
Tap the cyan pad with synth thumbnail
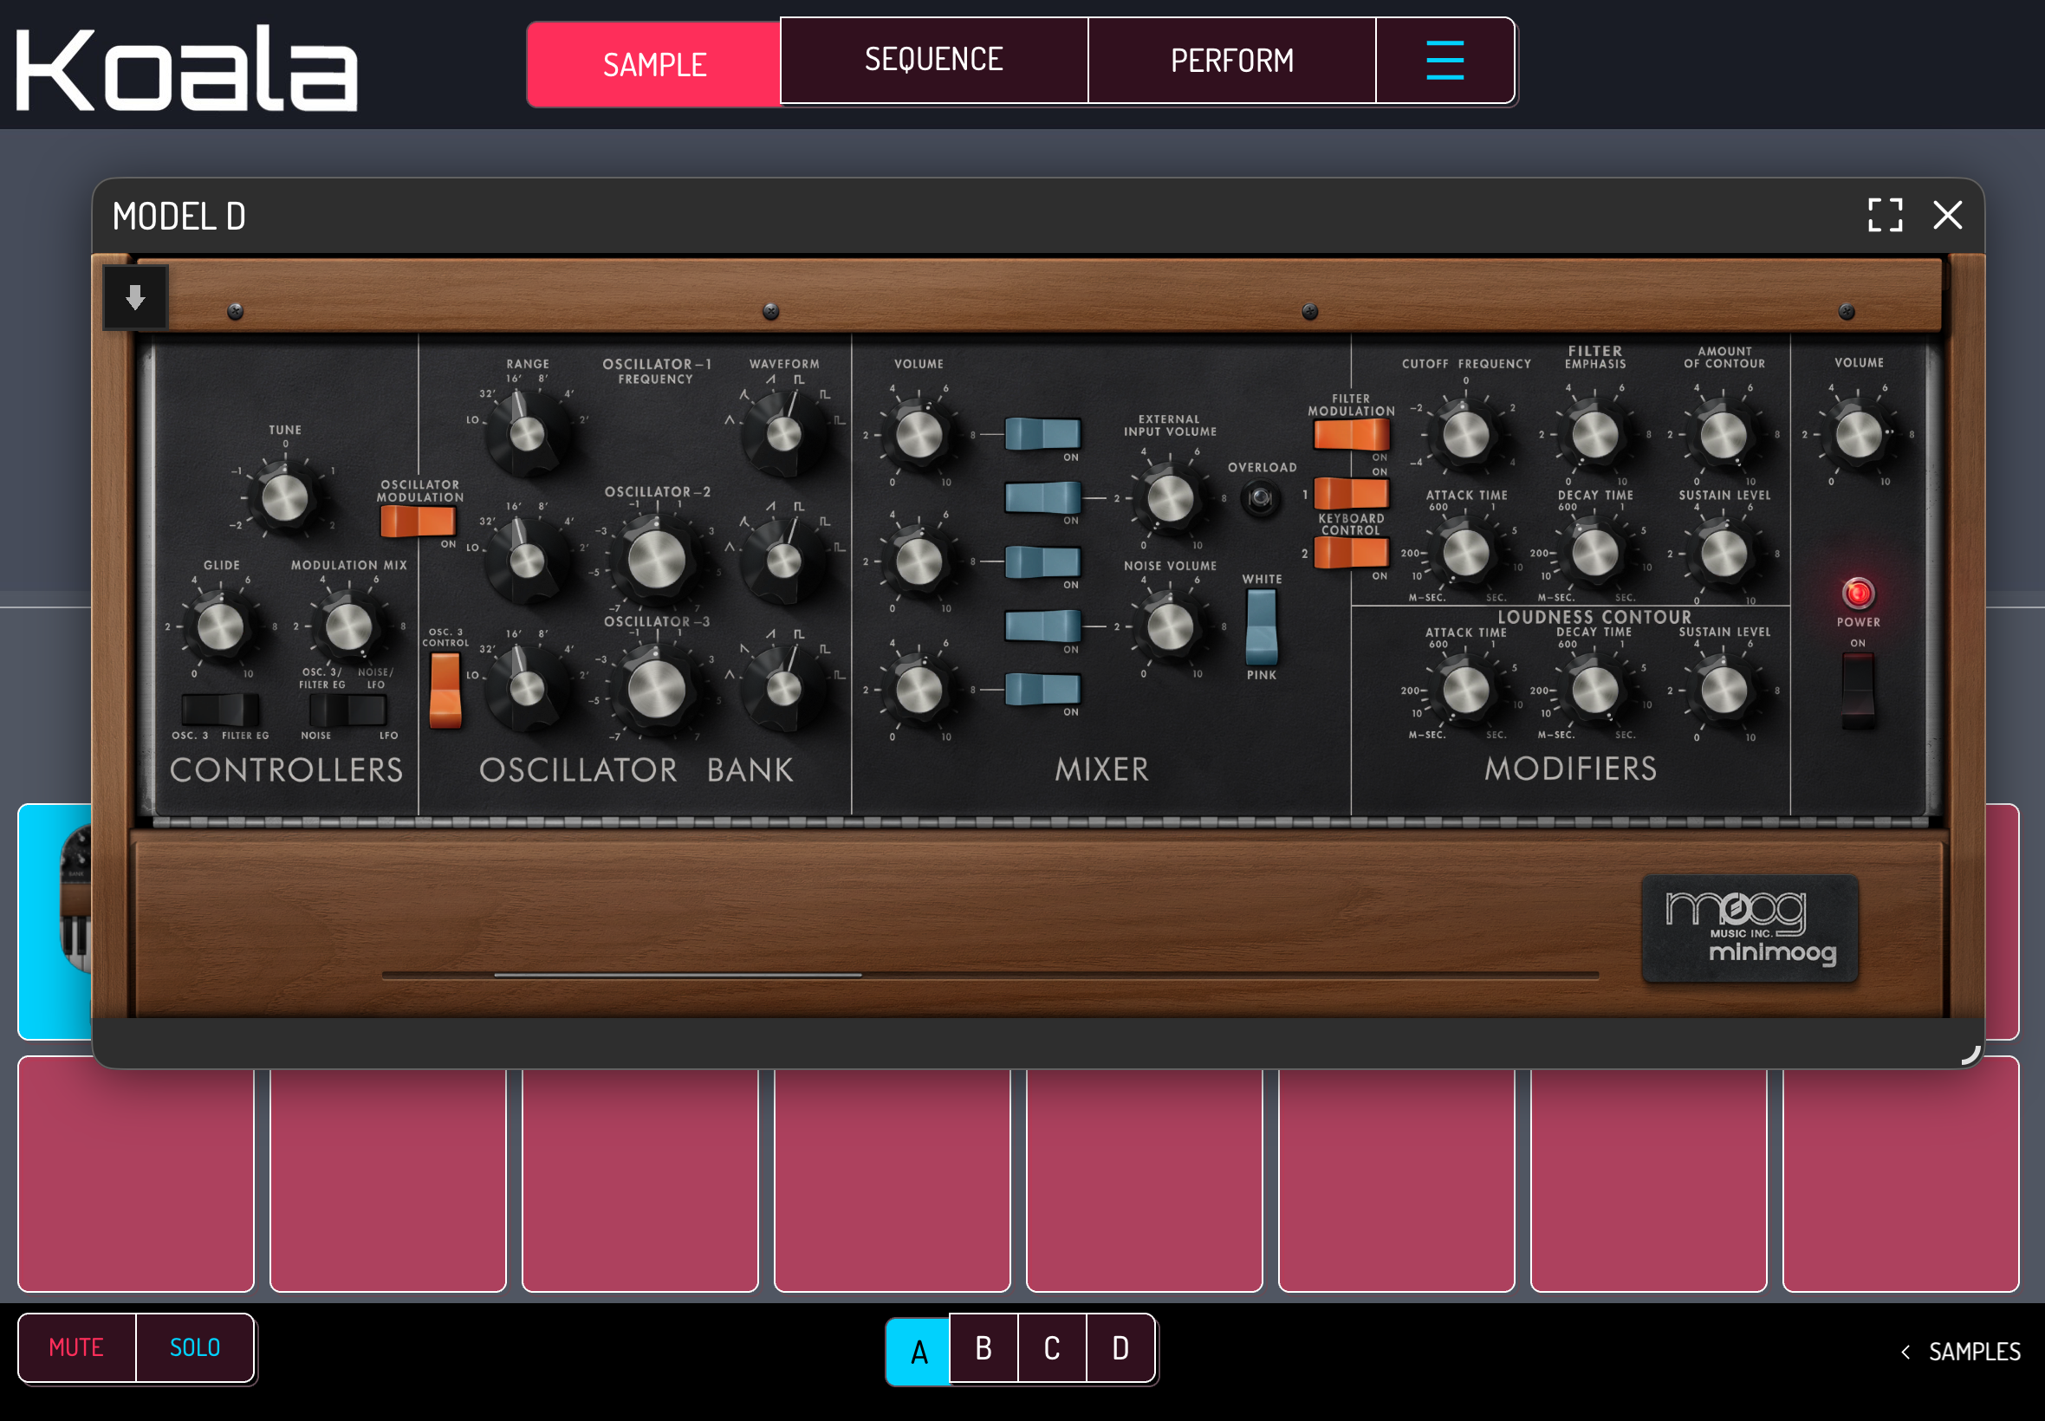click(x=55, y=922)
